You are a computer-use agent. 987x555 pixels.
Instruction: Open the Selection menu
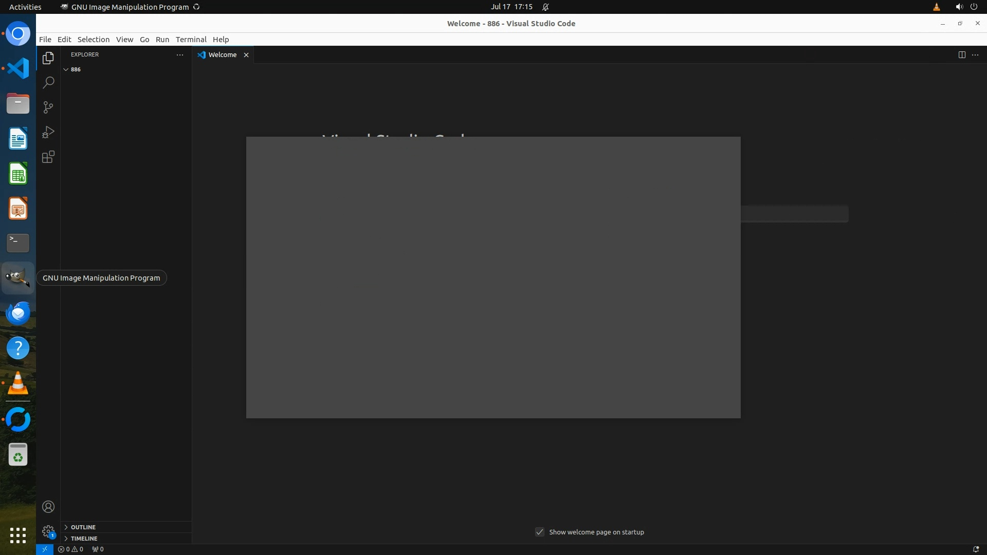pos(93,40)
